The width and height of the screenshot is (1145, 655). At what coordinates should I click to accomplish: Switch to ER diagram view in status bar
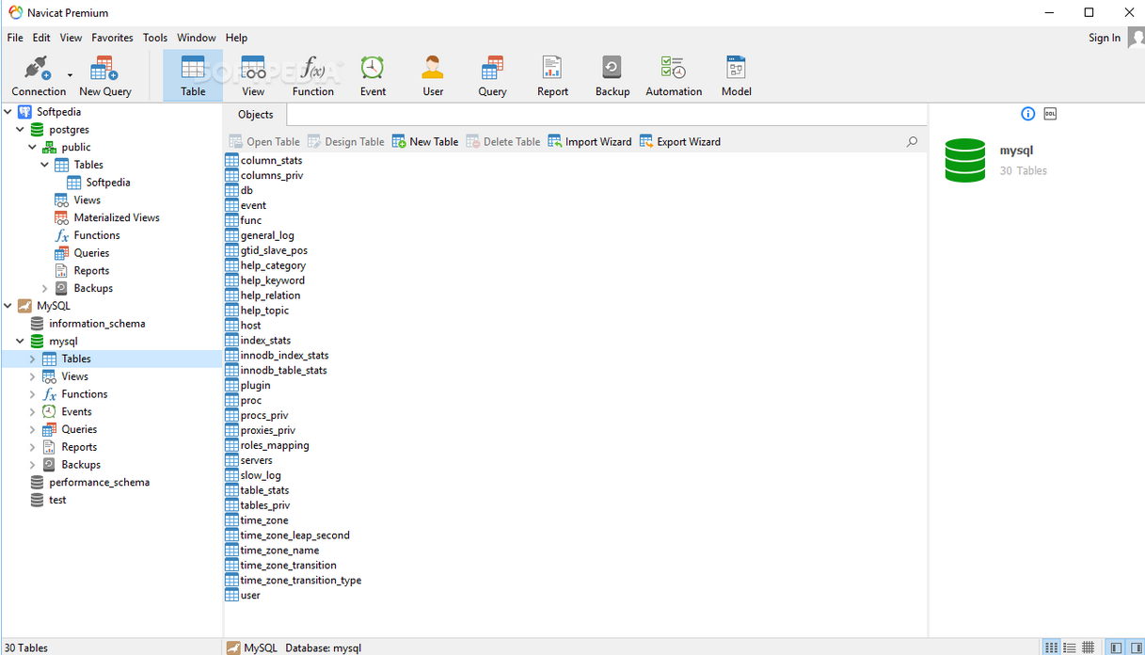tap(1088, 647)
